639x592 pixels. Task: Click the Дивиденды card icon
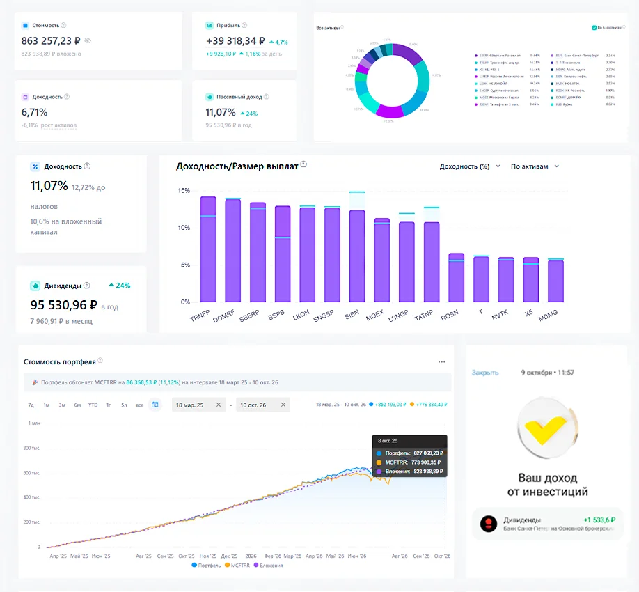[x=35, y=286]
